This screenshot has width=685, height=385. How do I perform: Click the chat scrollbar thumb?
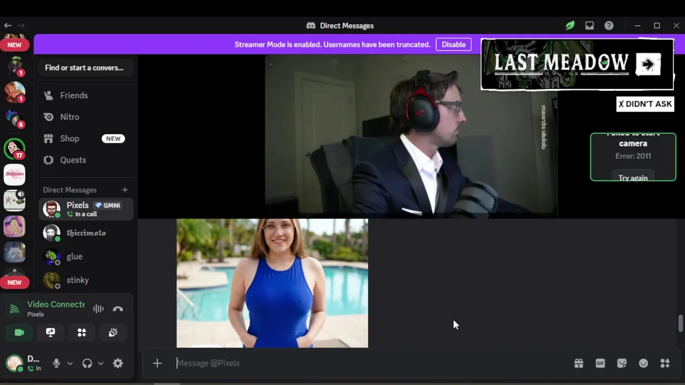coord(681,324)
